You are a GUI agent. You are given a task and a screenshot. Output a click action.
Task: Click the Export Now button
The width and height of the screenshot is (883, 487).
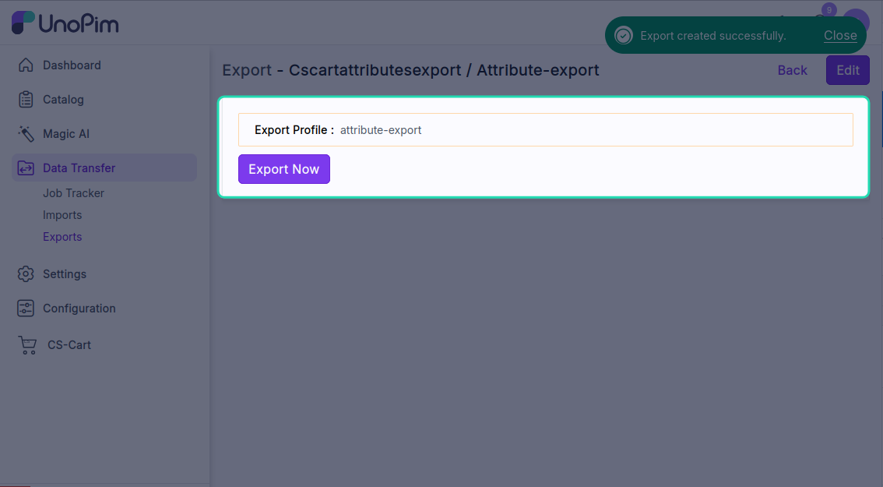(x=283, y=169)
